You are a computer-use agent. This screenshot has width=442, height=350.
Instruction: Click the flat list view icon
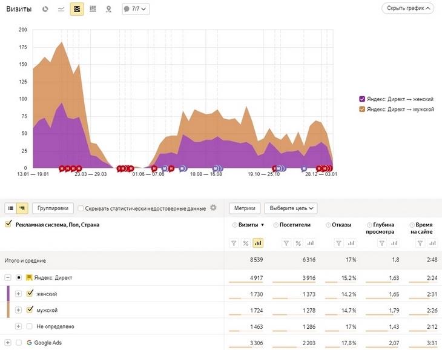(x=10, y=208)
